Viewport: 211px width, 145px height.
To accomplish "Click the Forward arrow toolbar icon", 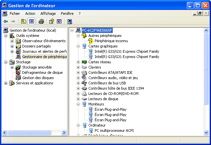I will [13, 21].
